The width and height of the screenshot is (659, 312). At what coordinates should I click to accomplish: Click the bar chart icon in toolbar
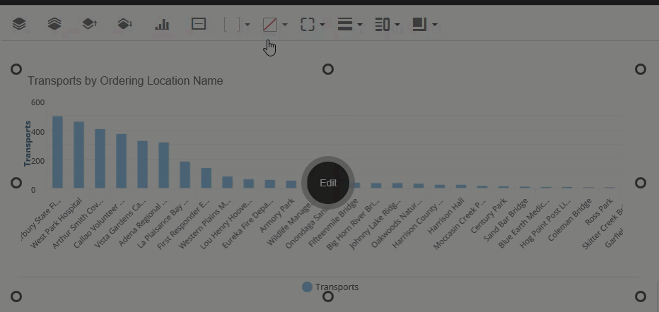pyautogui.click(x=163, y=25)
